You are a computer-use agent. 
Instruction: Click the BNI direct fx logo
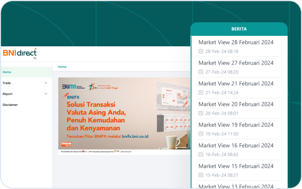point(20,53)
